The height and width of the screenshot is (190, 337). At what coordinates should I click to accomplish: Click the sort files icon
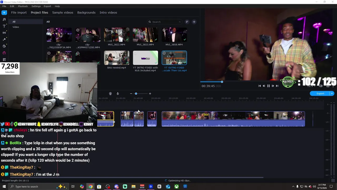coord(187,22)
